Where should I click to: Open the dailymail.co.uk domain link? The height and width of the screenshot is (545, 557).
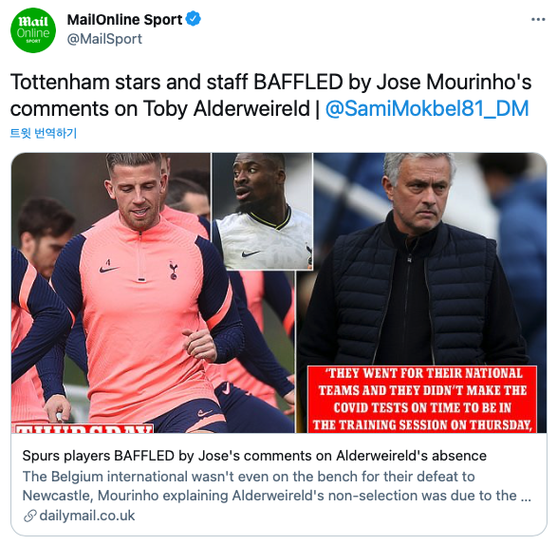tap(87, 516)
